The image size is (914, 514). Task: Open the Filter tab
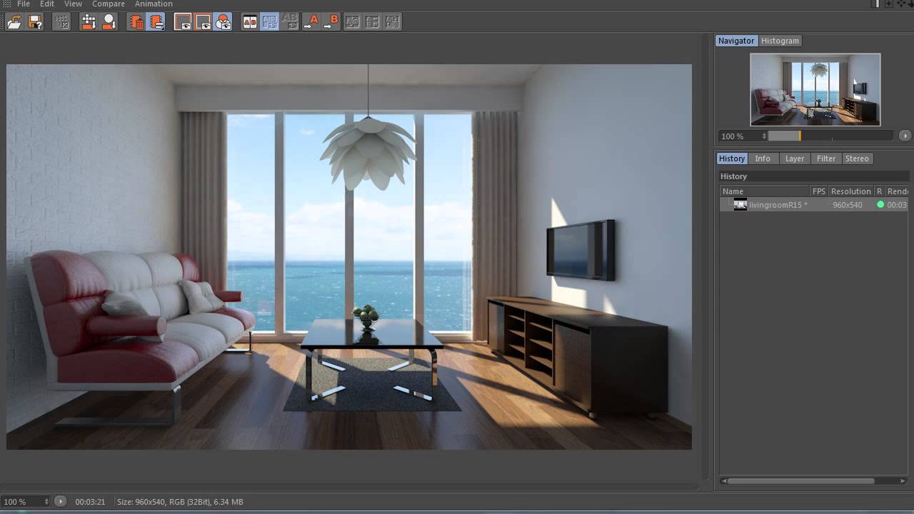pos(826,158)
